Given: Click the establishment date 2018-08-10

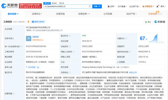Looking at the screenshot, I should (x=87, y=41).
